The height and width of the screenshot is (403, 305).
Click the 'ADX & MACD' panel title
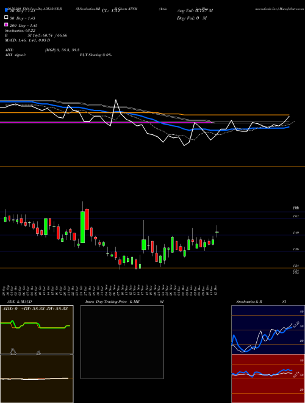pyautogui.click(x=20, y=302)
